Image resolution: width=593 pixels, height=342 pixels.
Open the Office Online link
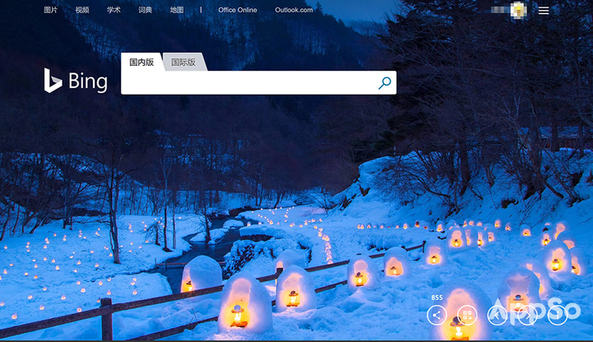(x=237, y=10)
